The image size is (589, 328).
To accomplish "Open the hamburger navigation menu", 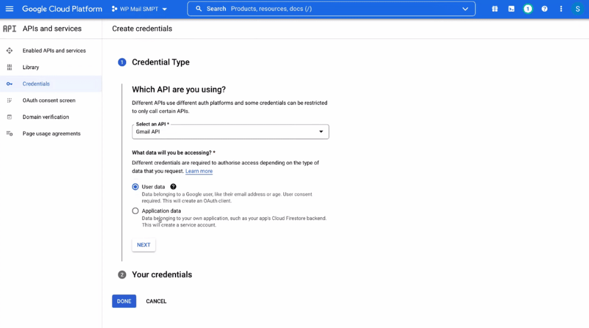I will pos(9,9).
